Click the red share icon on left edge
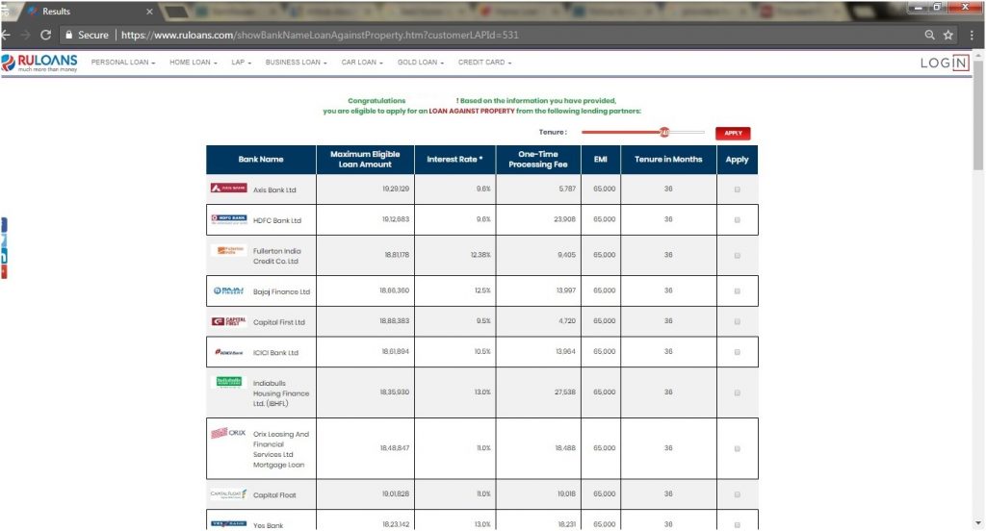The width and height of the screenshot is (986, 531). click(4, 271)
